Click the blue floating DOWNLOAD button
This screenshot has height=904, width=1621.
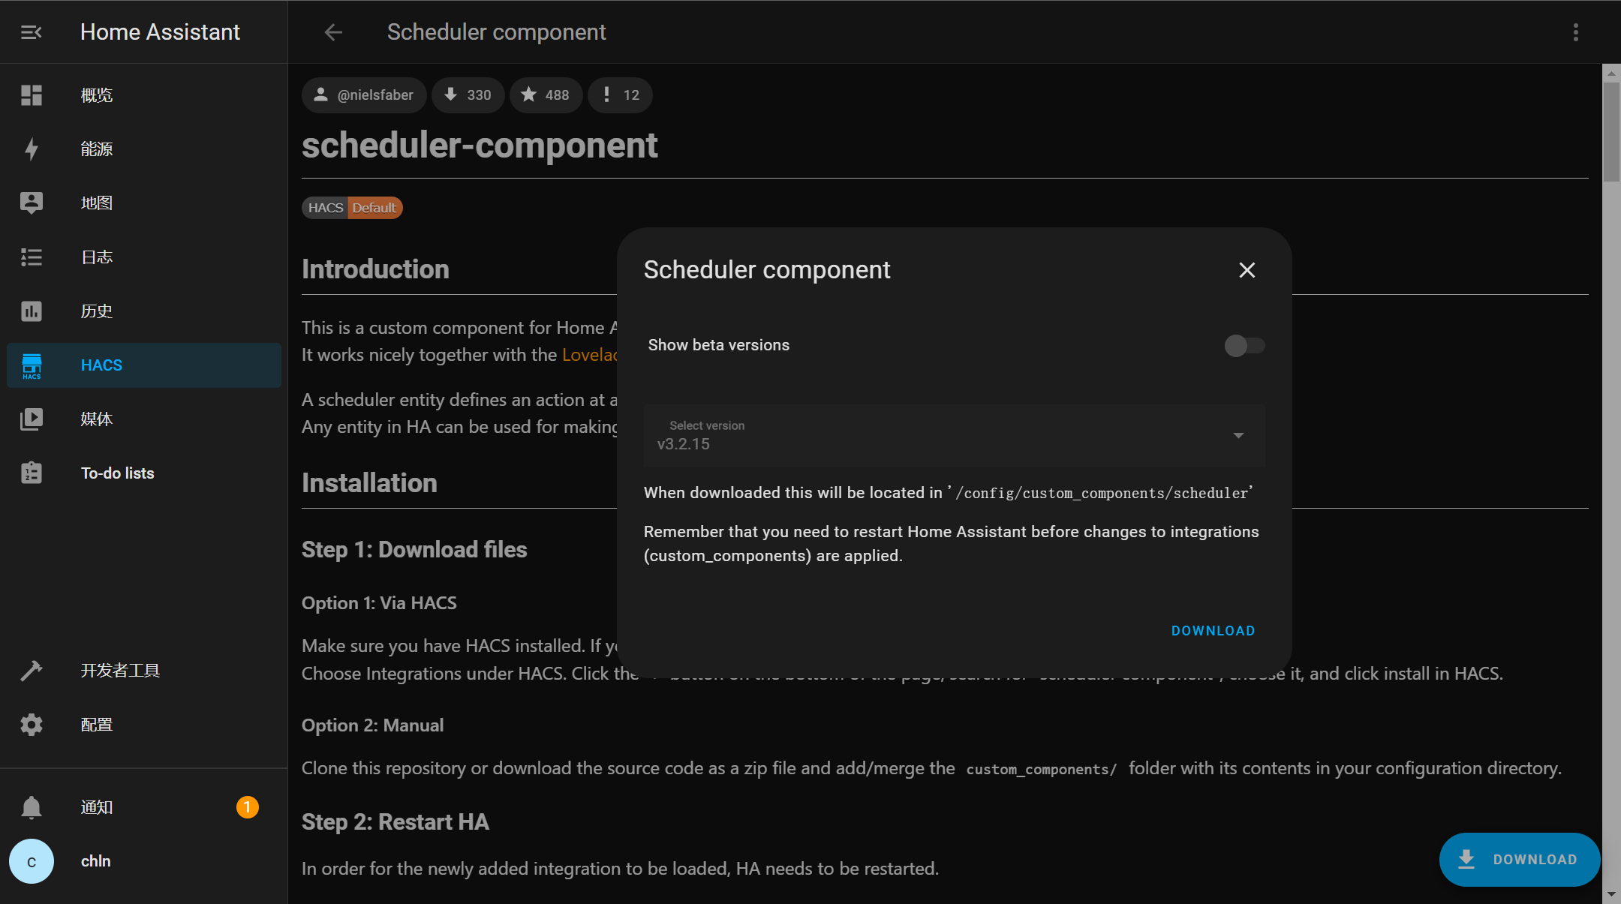1519,860
